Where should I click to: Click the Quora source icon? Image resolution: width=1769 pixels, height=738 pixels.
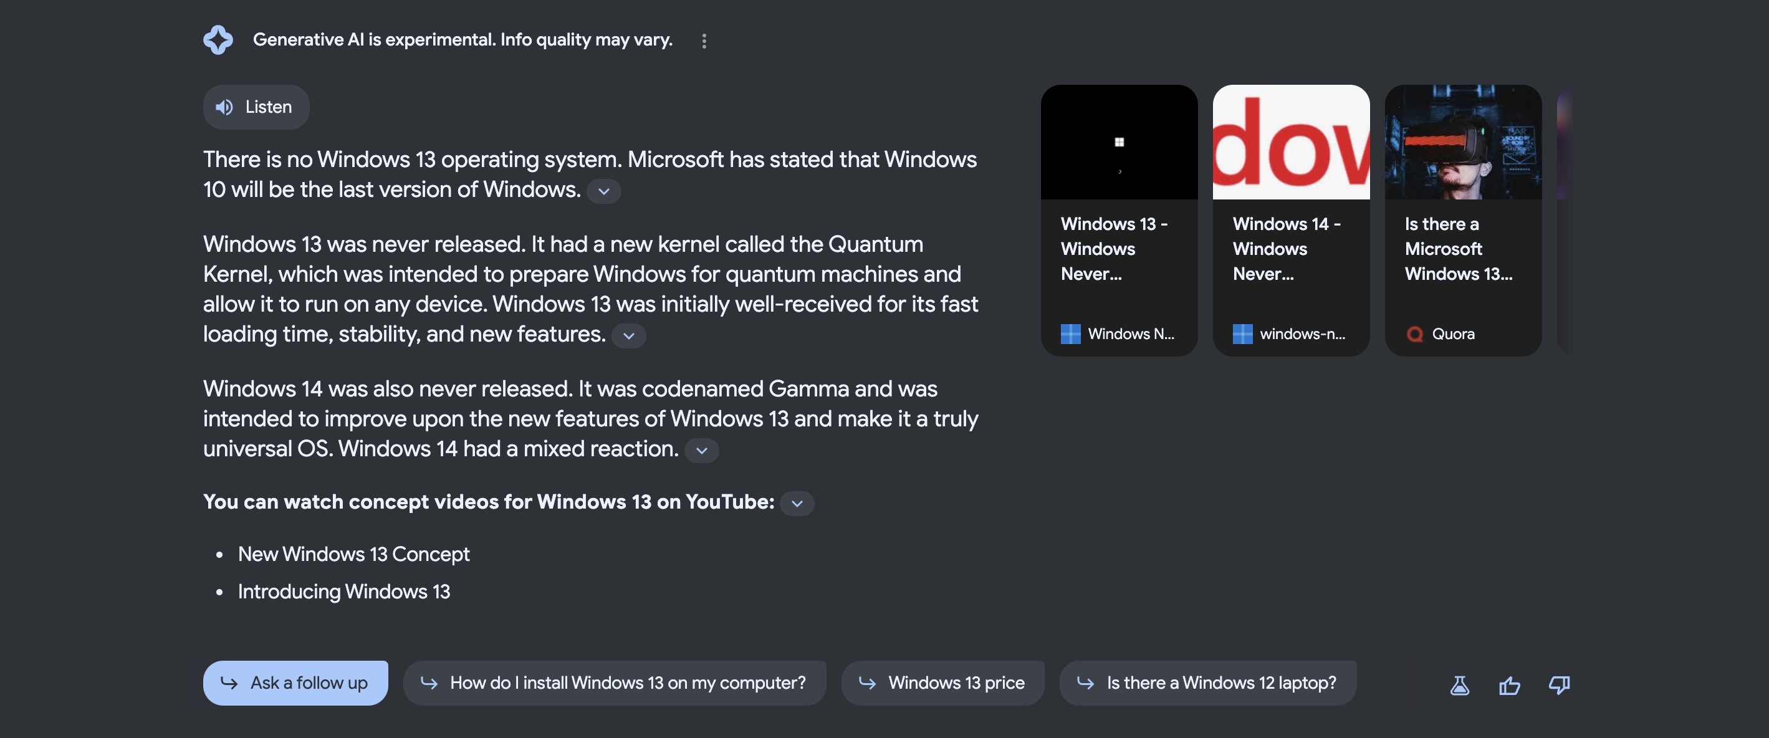point(1415,334)
